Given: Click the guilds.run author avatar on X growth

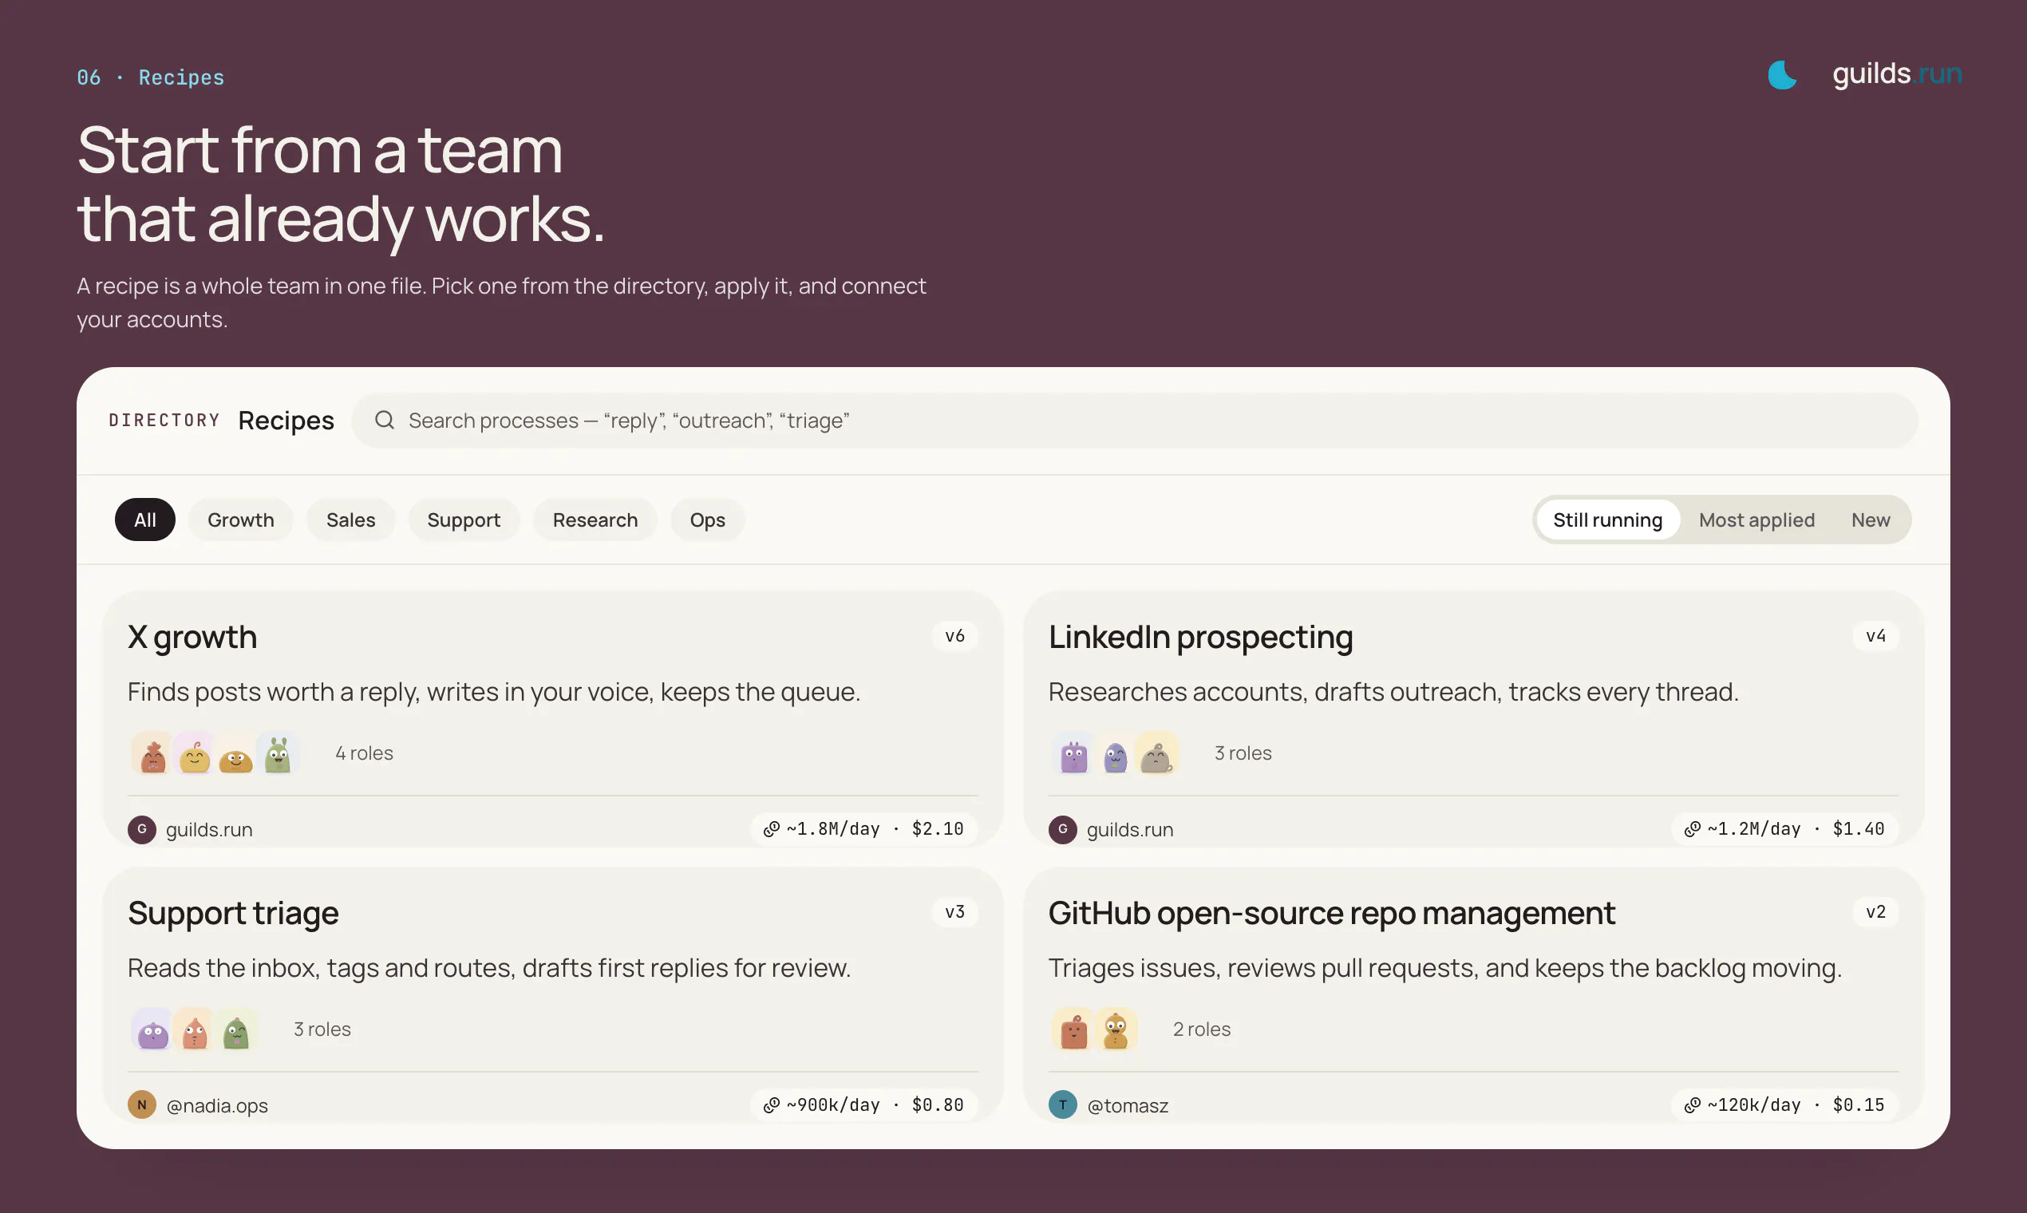Looking at the screenshot, I should point(142,829).
